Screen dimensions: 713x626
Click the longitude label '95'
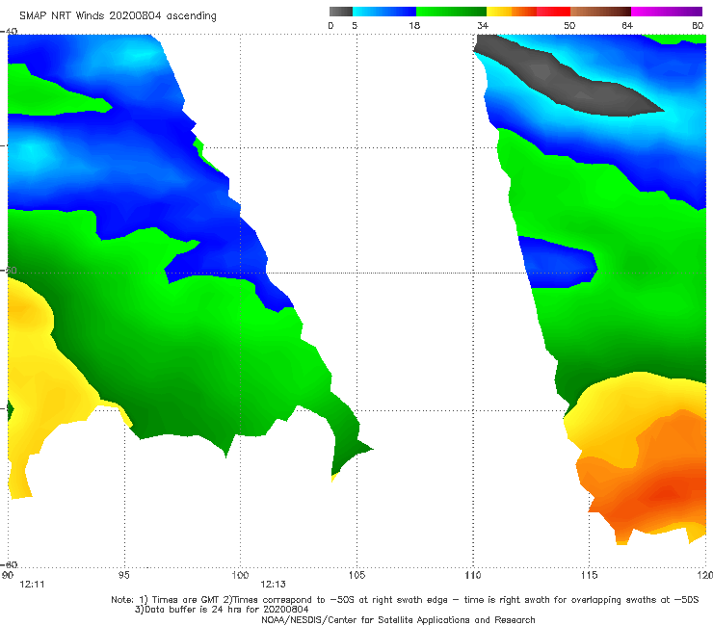coord(123,576)
